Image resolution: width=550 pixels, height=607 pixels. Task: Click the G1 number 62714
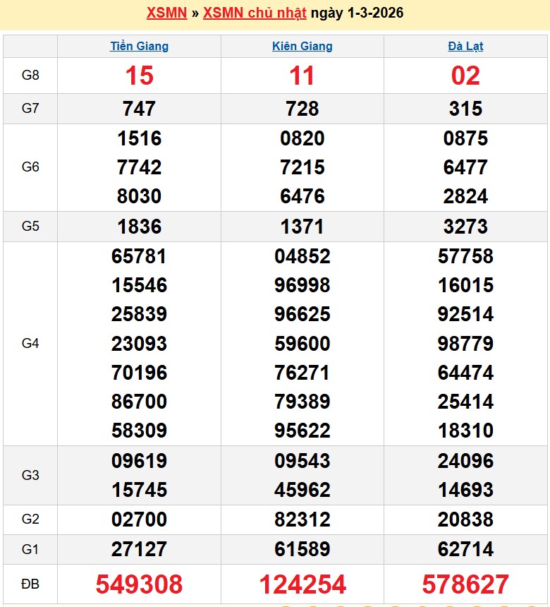pos(465,549)
